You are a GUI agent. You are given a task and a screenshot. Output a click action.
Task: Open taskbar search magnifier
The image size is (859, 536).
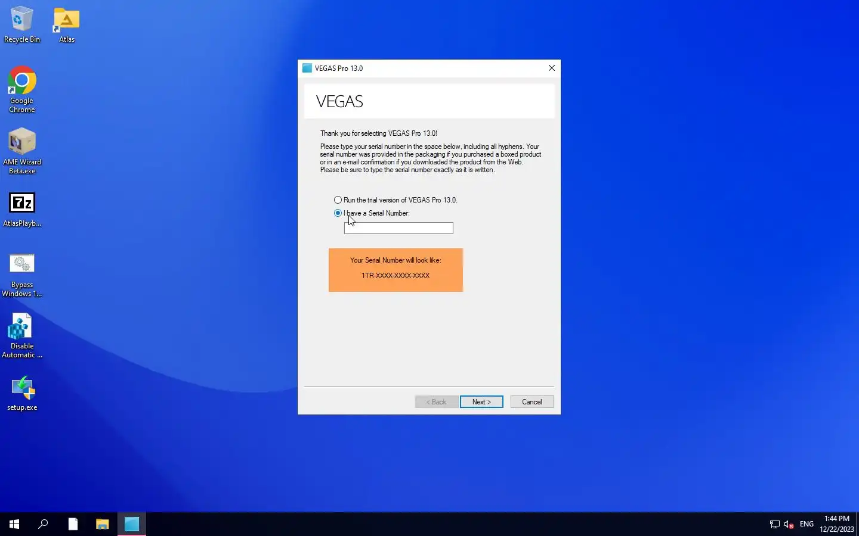click(43, 524)
